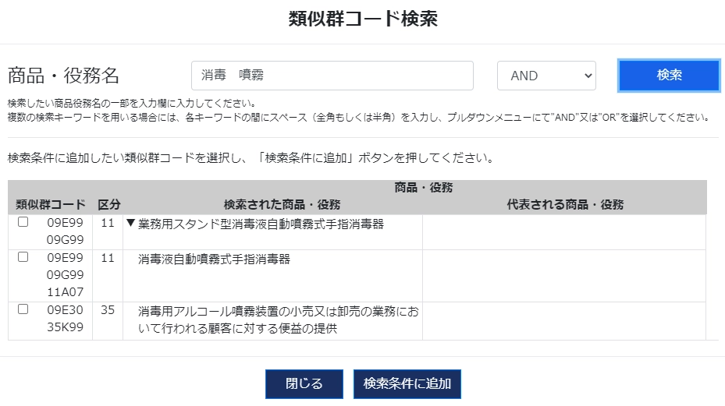Collapse the ▼ triangle beside 業務用スタンド型
Image resolution: width=725 pixels, height=406 pixels.
[x=130, y=224]
